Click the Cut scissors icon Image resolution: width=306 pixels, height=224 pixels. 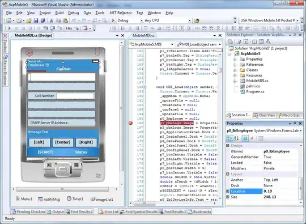point(52,20)
